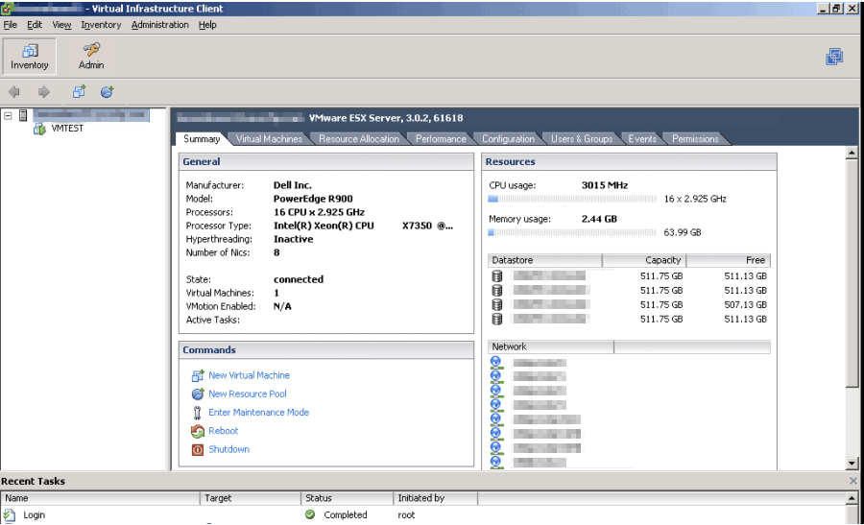
Task: Click the New Virtual Machine toolbar icon
Action: click(x=80, y=91)
